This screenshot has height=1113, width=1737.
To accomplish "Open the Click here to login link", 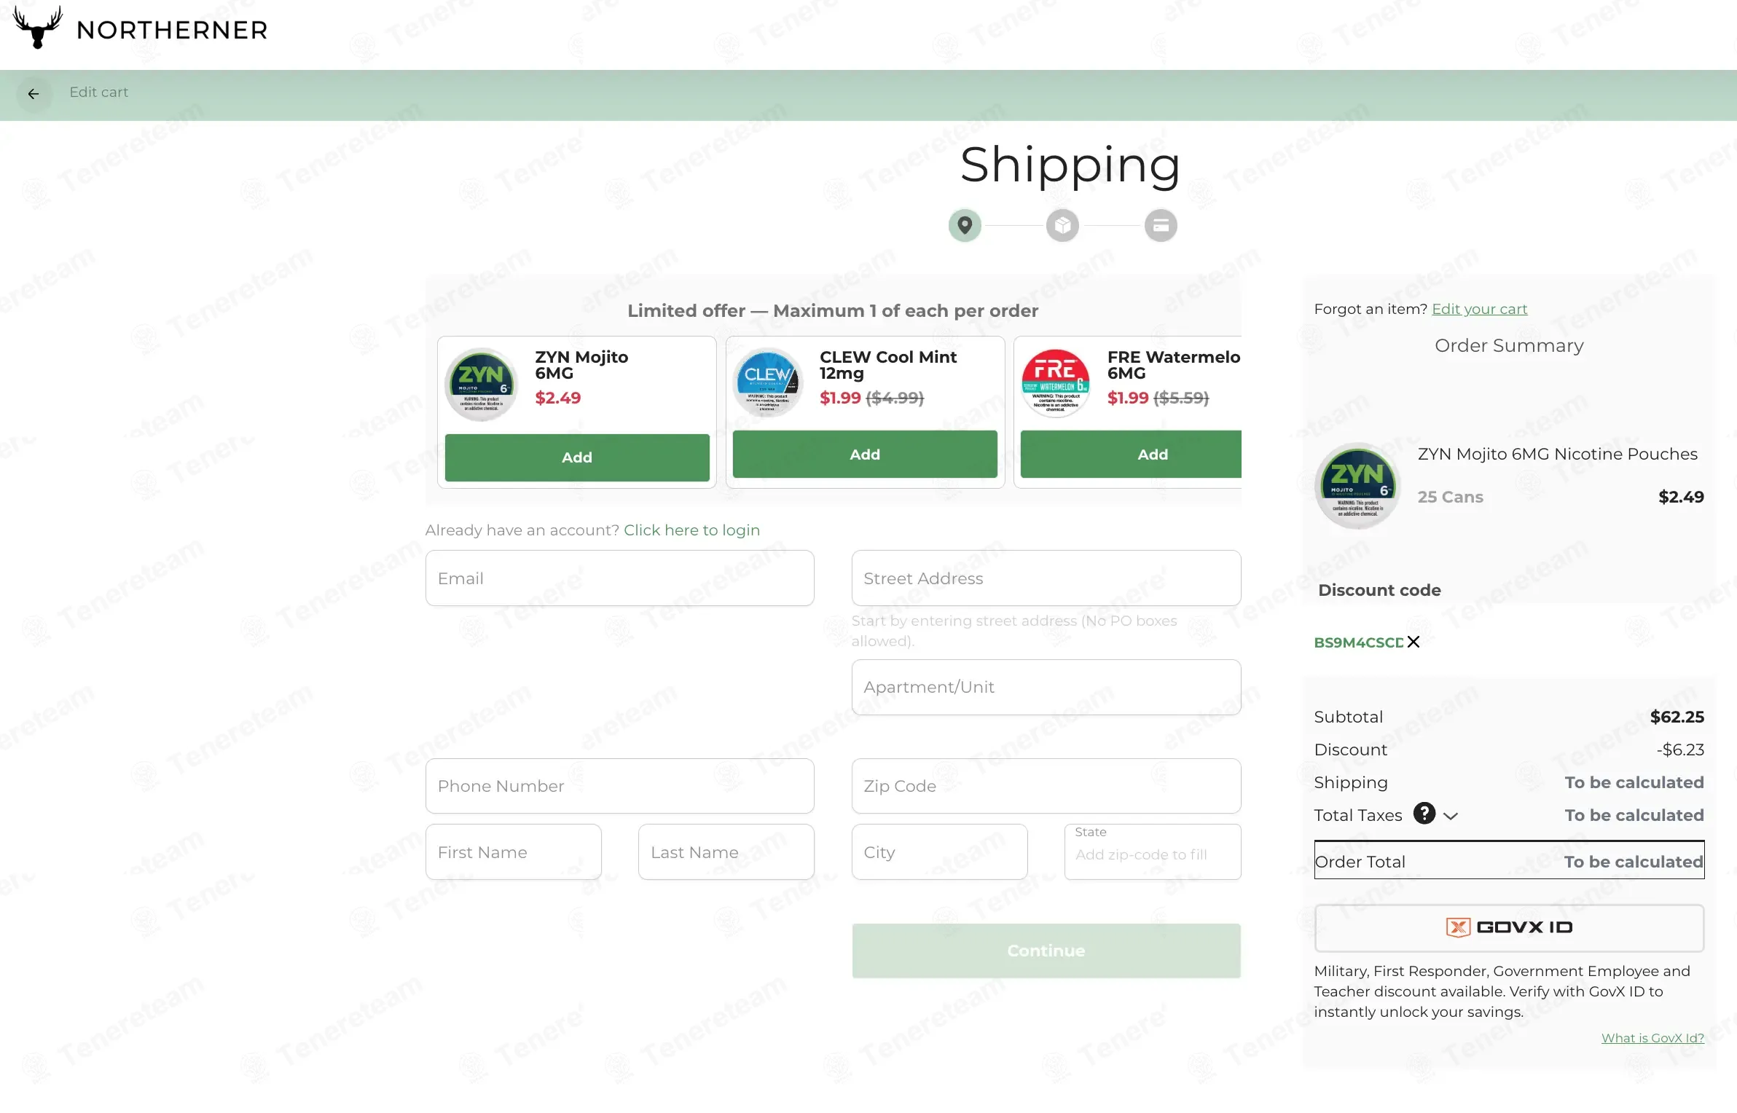I will tap(691, 530).
